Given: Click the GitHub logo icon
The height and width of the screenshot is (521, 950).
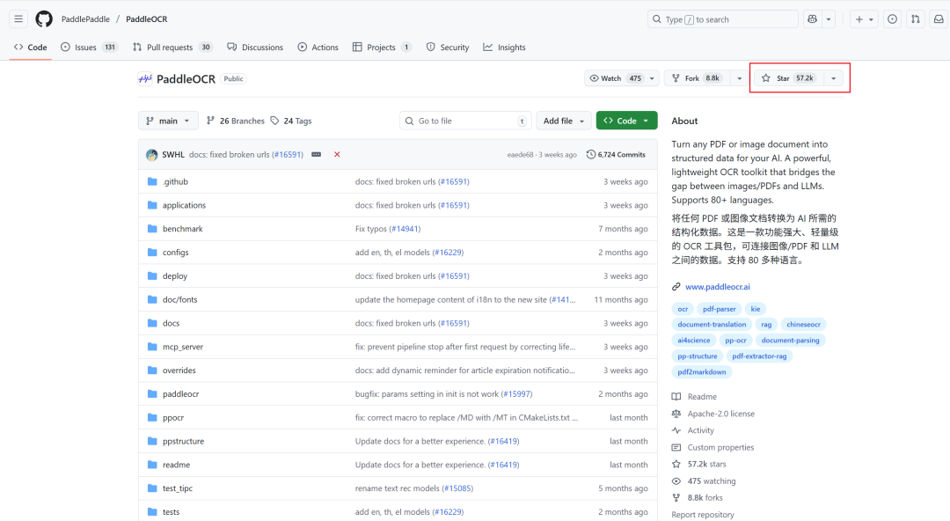Looking at the screenshot, I should click(44, 18).
